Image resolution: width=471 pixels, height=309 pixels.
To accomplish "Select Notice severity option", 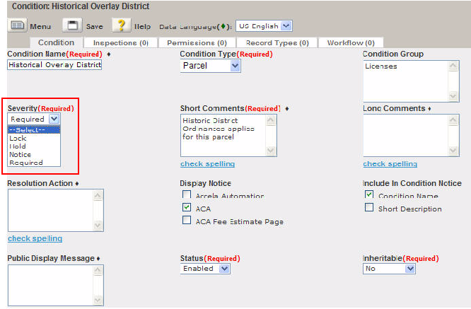I will click(21, 154).
